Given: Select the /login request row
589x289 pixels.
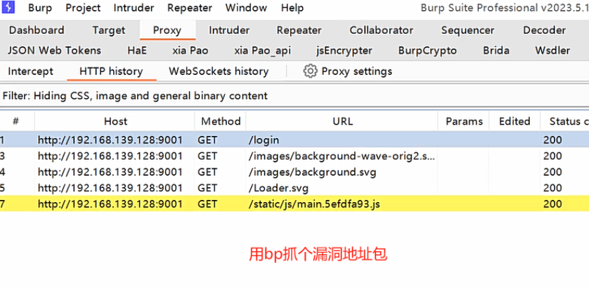Looking at the screenshot, I should click(295, 140).
